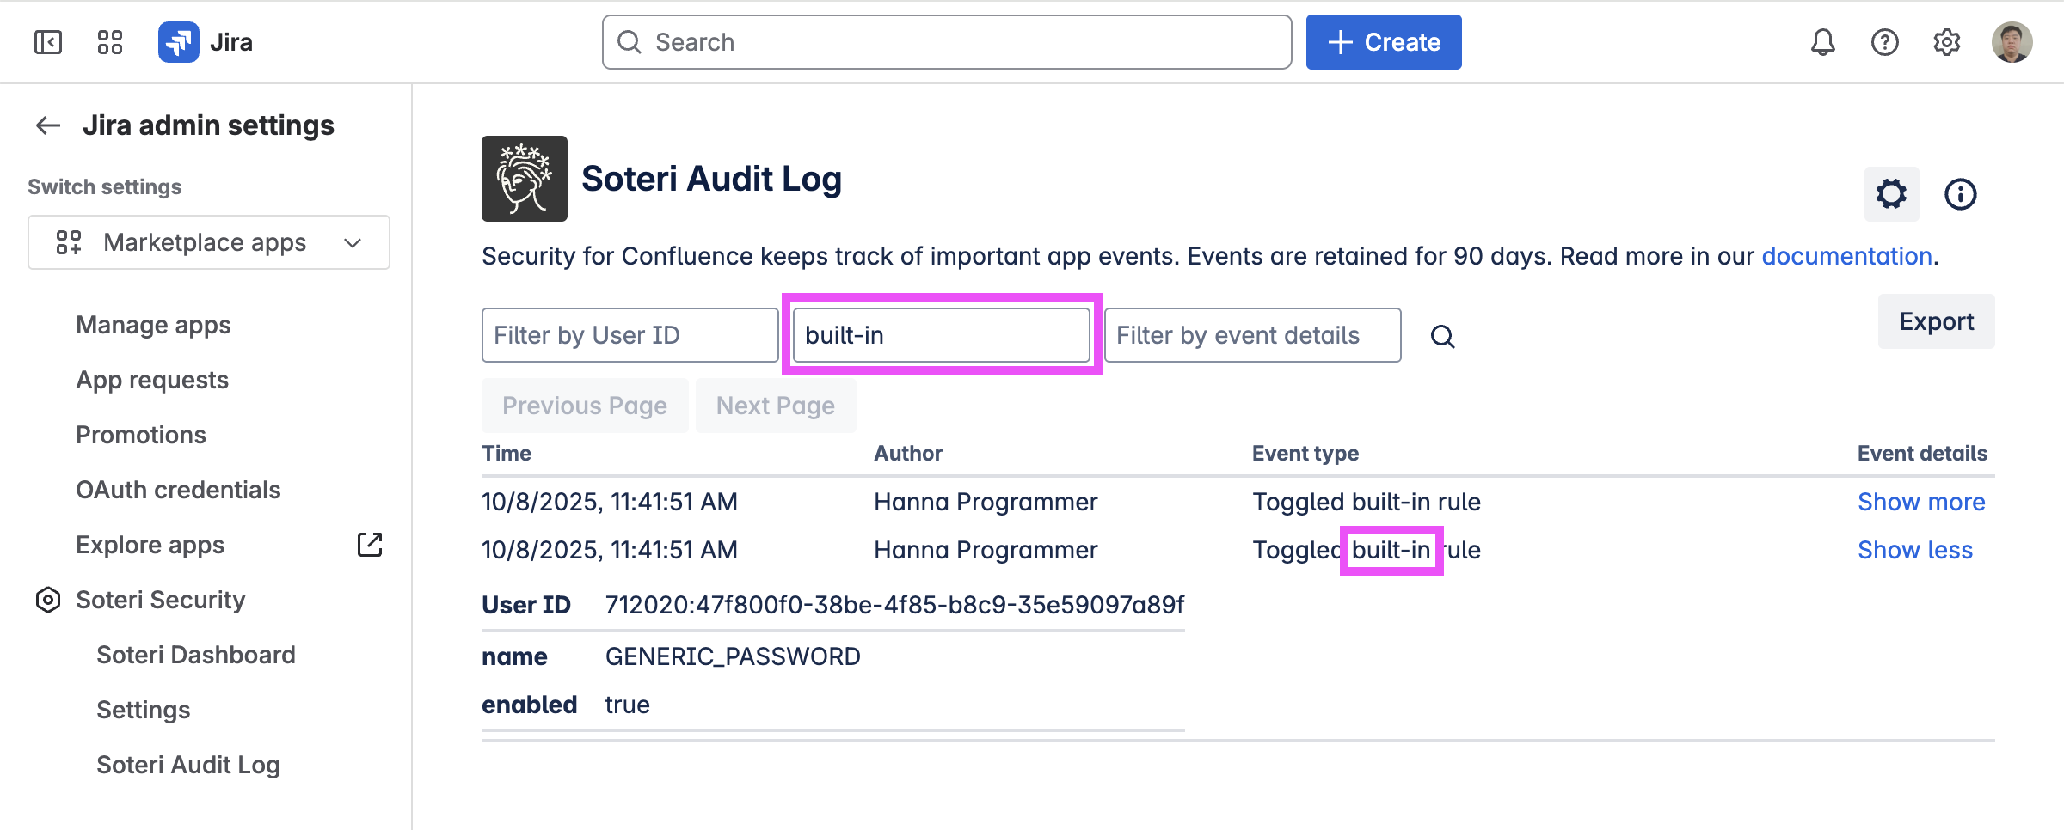The width and height of the screenshot is (2064, 830).
Task: Open the app switcher grid icon
Action: [110, 42]
